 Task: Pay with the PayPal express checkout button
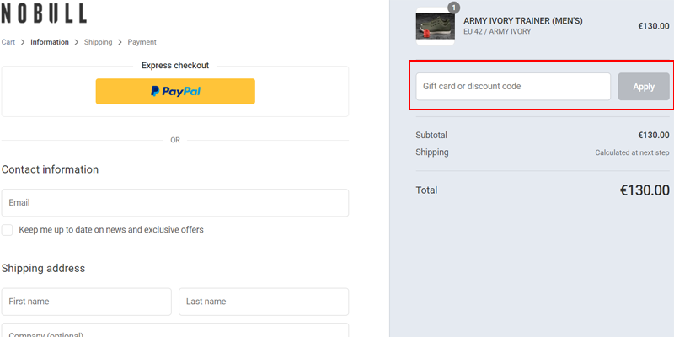(x=175, y=91)
